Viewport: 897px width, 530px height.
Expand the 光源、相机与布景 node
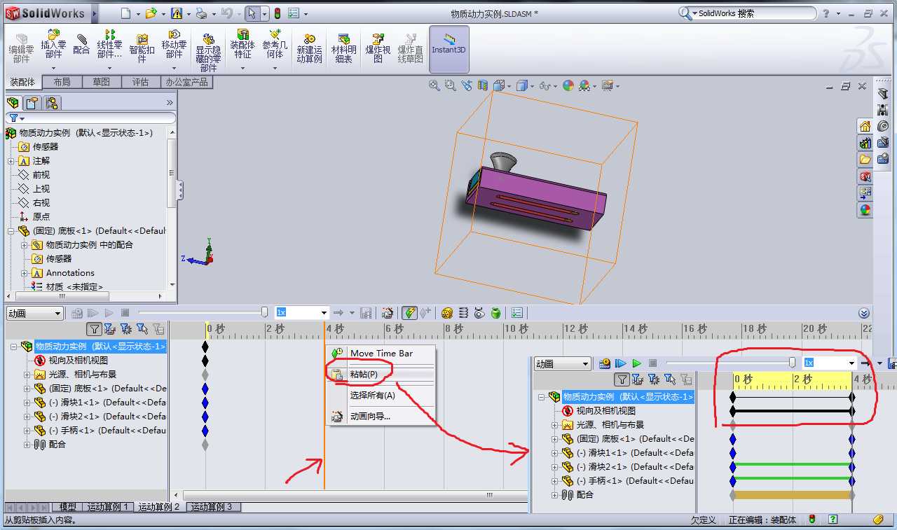[x=27, y=375]
